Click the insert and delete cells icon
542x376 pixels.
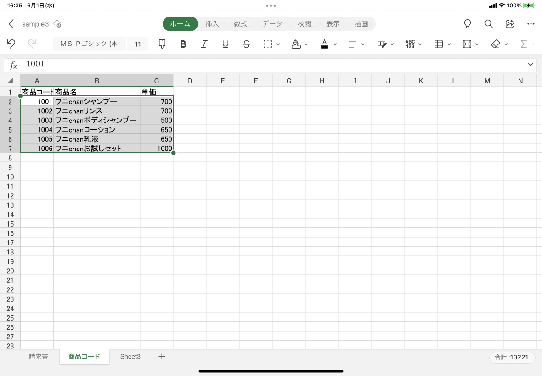click(x=439, y=44)
